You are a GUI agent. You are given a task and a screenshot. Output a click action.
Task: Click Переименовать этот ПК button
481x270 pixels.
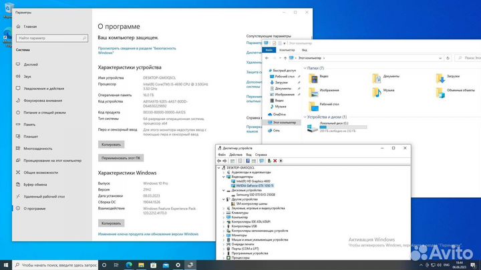(x=121, y=158)
